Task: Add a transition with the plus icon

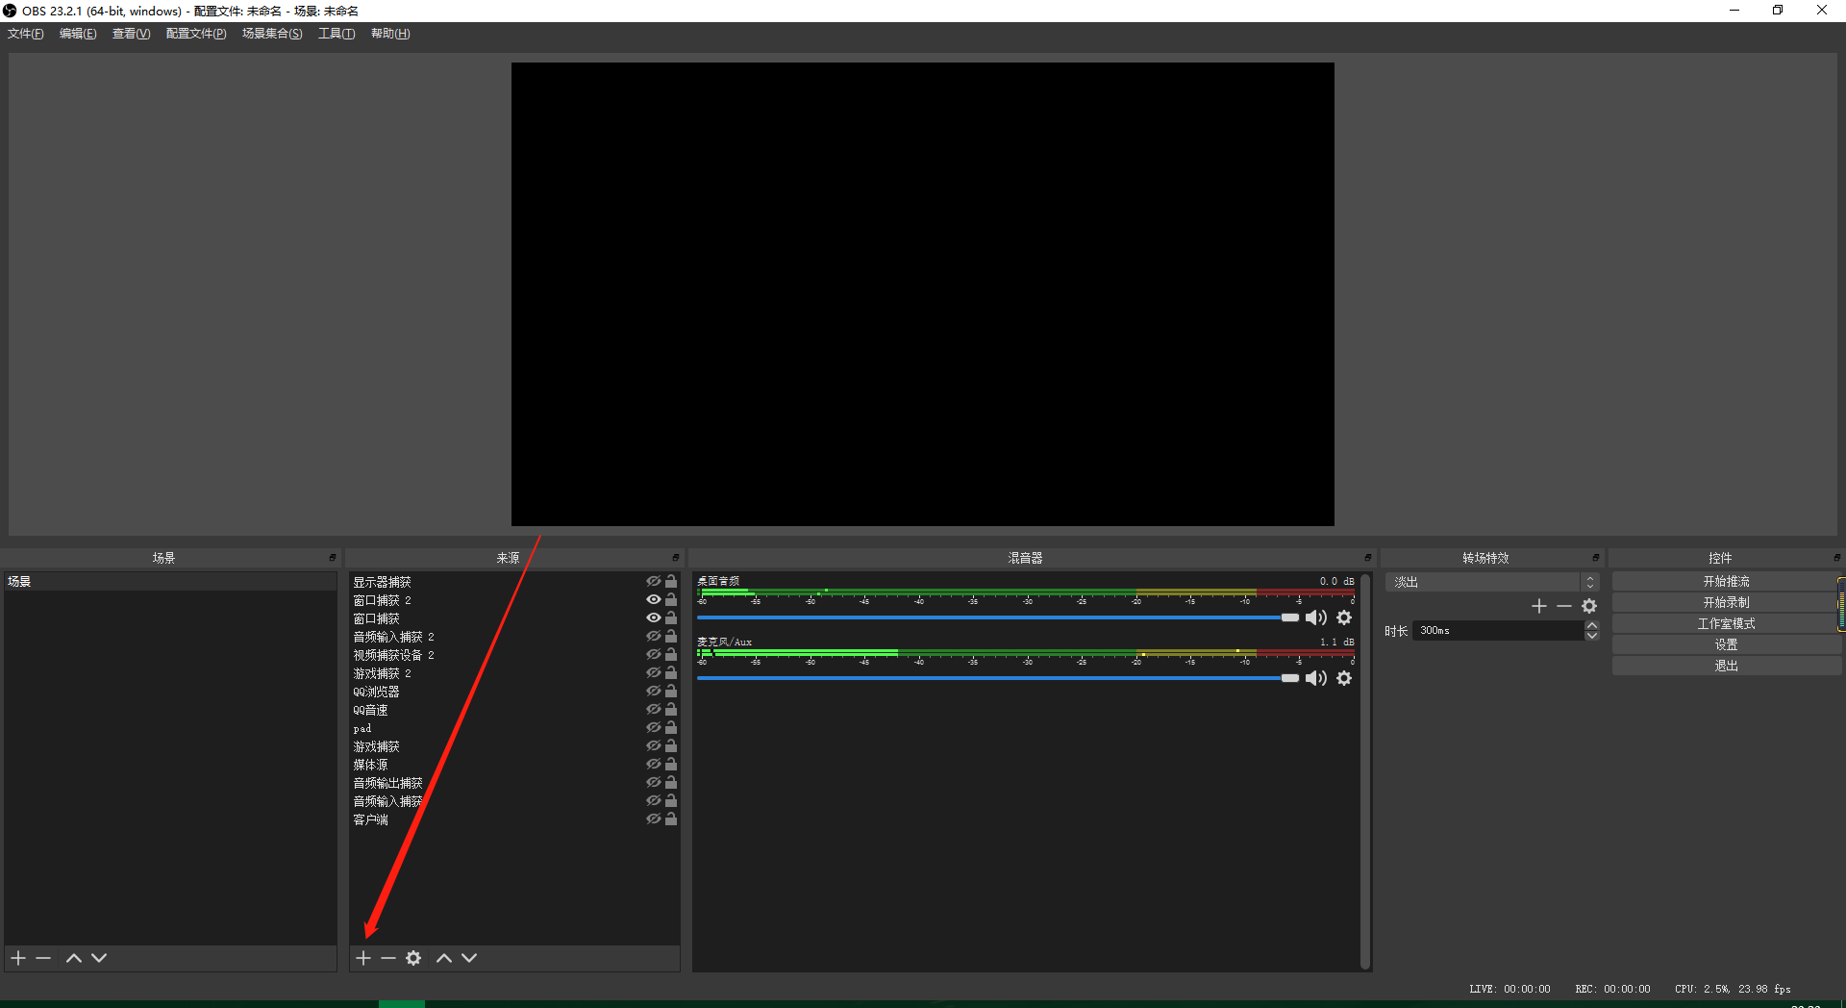Action: (1539, 606)
